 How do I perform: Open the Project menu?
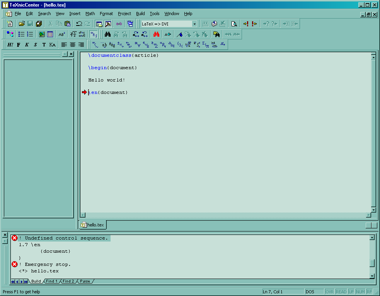point(124,14)
